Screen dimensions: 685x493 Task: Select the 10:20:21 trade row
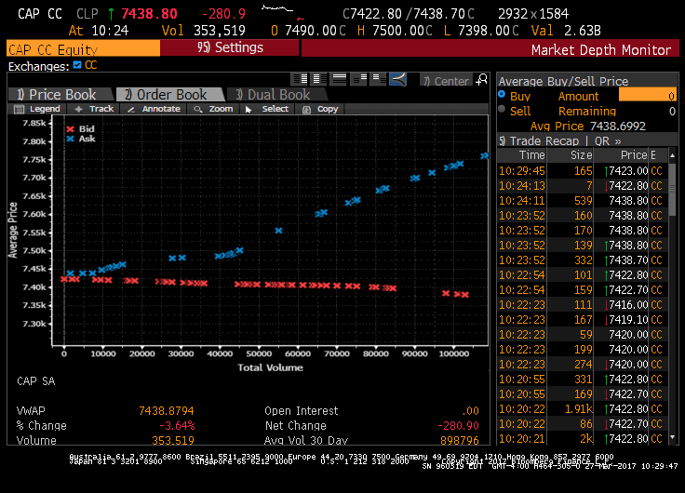(x=583, y=438)
